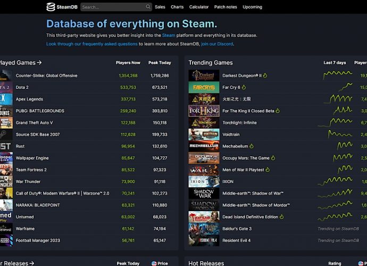Click the 1,354,268 players now value
The width and height of the screenshot is (367, 266).
click(128, 76)
